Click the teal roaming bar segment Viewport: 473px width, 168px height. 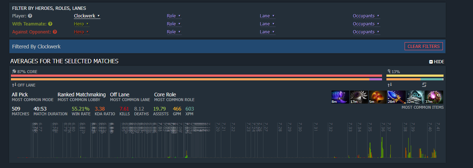(432, 79)
